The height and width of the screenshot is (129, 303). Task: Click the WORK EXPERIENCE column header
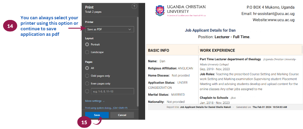[218, 51]
